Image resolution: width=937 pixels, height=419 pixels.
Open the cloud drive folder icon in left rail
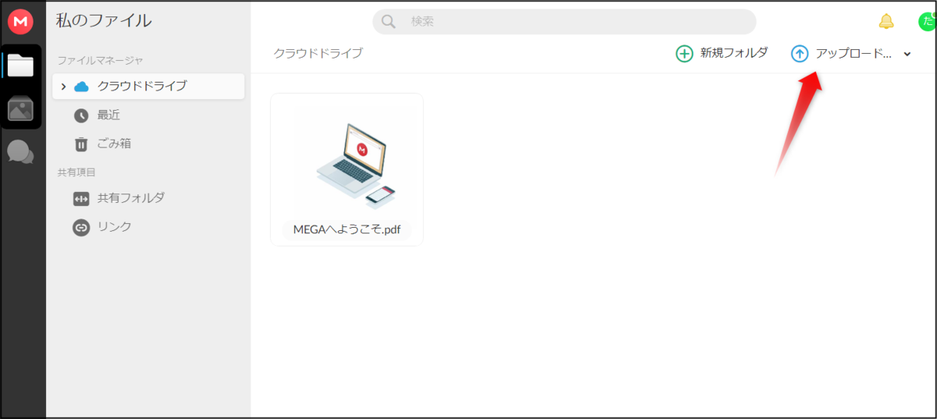pos(20,66)
